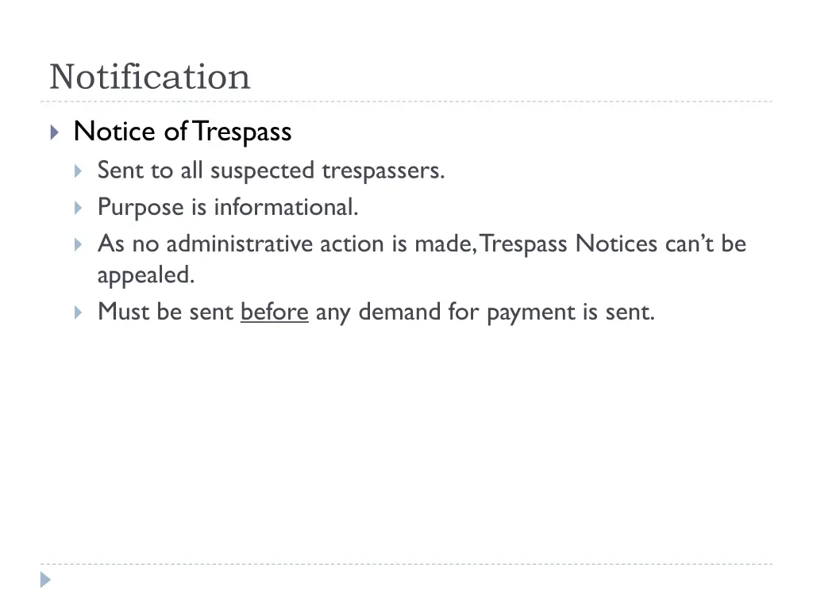Click the dotted divider under the Notification title
The width and height of the screenshot is (813, 609).
click(406, 101)
